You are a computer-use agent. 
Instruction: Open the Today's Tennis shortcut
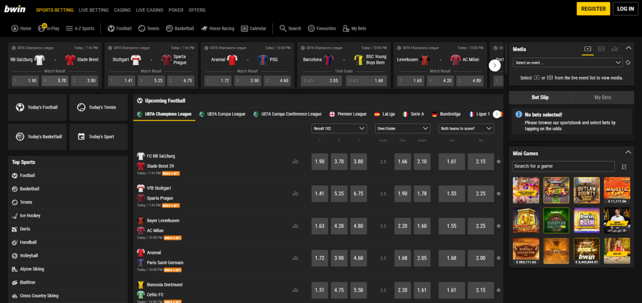98,107
